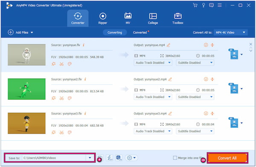Click output resolution 3840x2160 for yunyinyue2.mp4
The height and width of the screenshot is (167, 256).
(x=172, y=90)
